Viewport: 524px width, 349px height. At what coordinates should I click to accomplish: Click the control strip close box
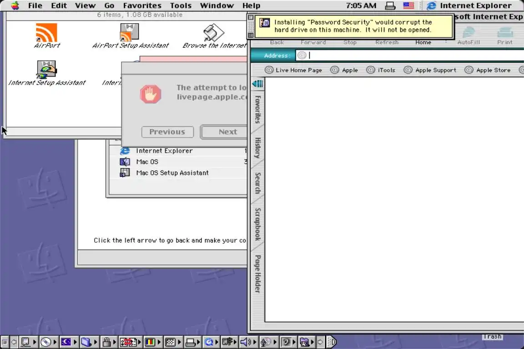[x=5, y=342]
